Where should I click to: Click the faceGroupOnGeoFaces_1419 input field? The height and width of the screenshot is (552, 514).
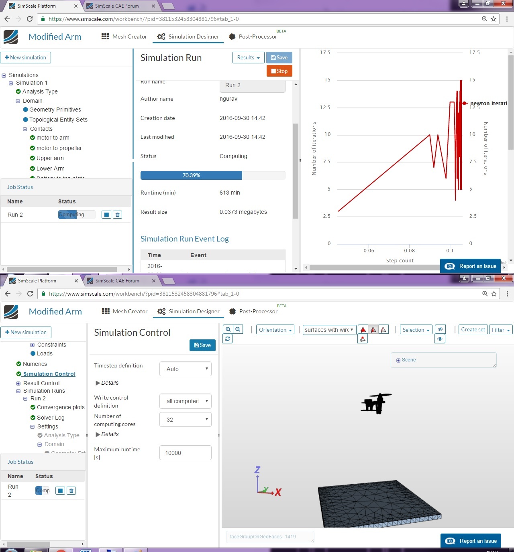pos(270,537)
